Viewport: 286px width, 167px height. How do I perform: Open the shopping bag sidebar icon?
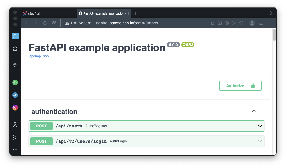click(15, 66)
